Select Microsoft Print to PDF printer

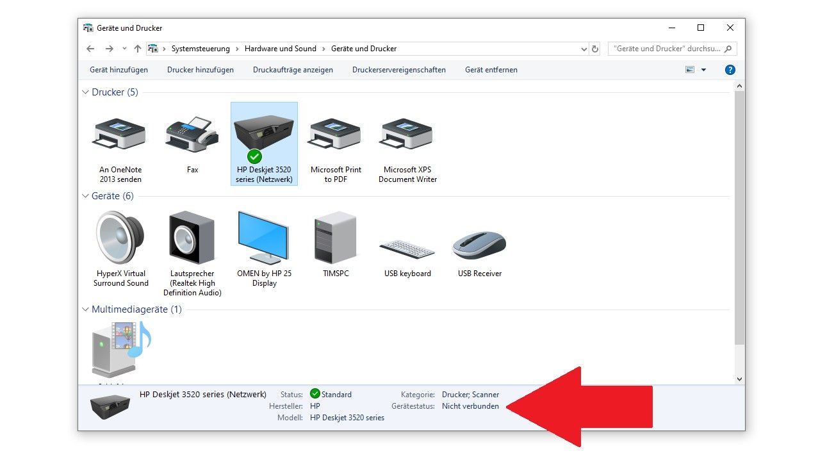click(336, 144)
